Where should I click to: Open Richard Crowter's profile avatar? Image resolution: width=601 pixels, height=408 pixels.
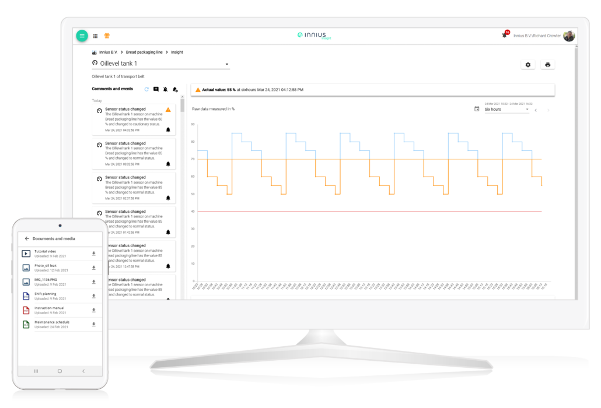[x=569, y=36]
